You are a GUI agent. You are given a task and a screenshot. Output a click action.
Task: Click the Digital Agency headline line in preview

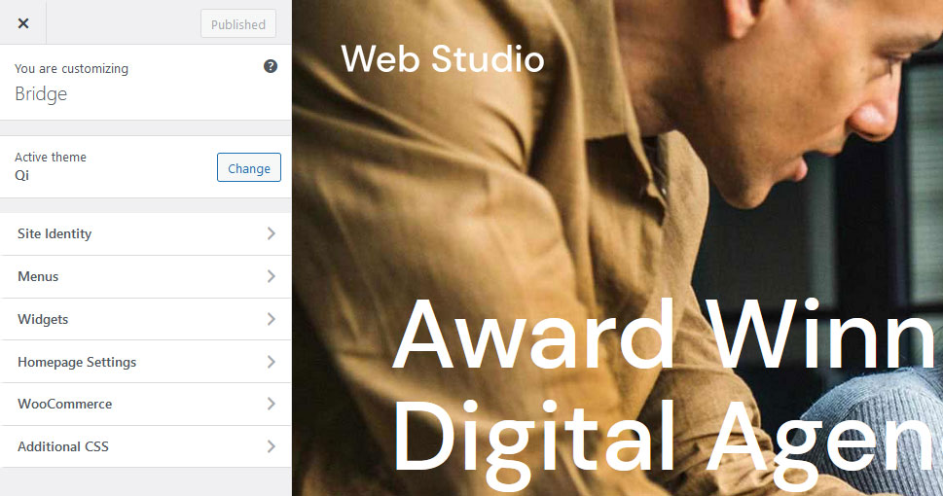[667, 441]
